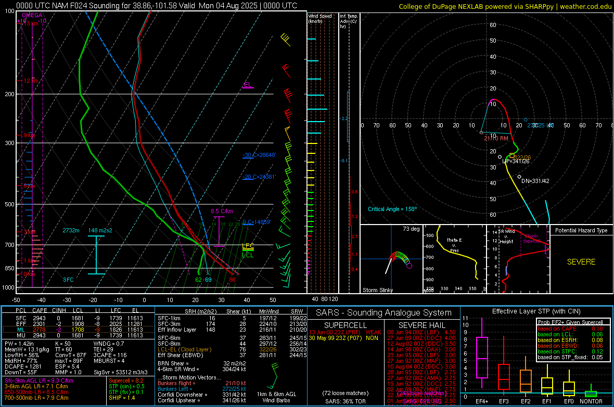Click the magenta OMEGA label
Image resolution: width=614 pixels, height=407 pixels.
tap(32, 15)
